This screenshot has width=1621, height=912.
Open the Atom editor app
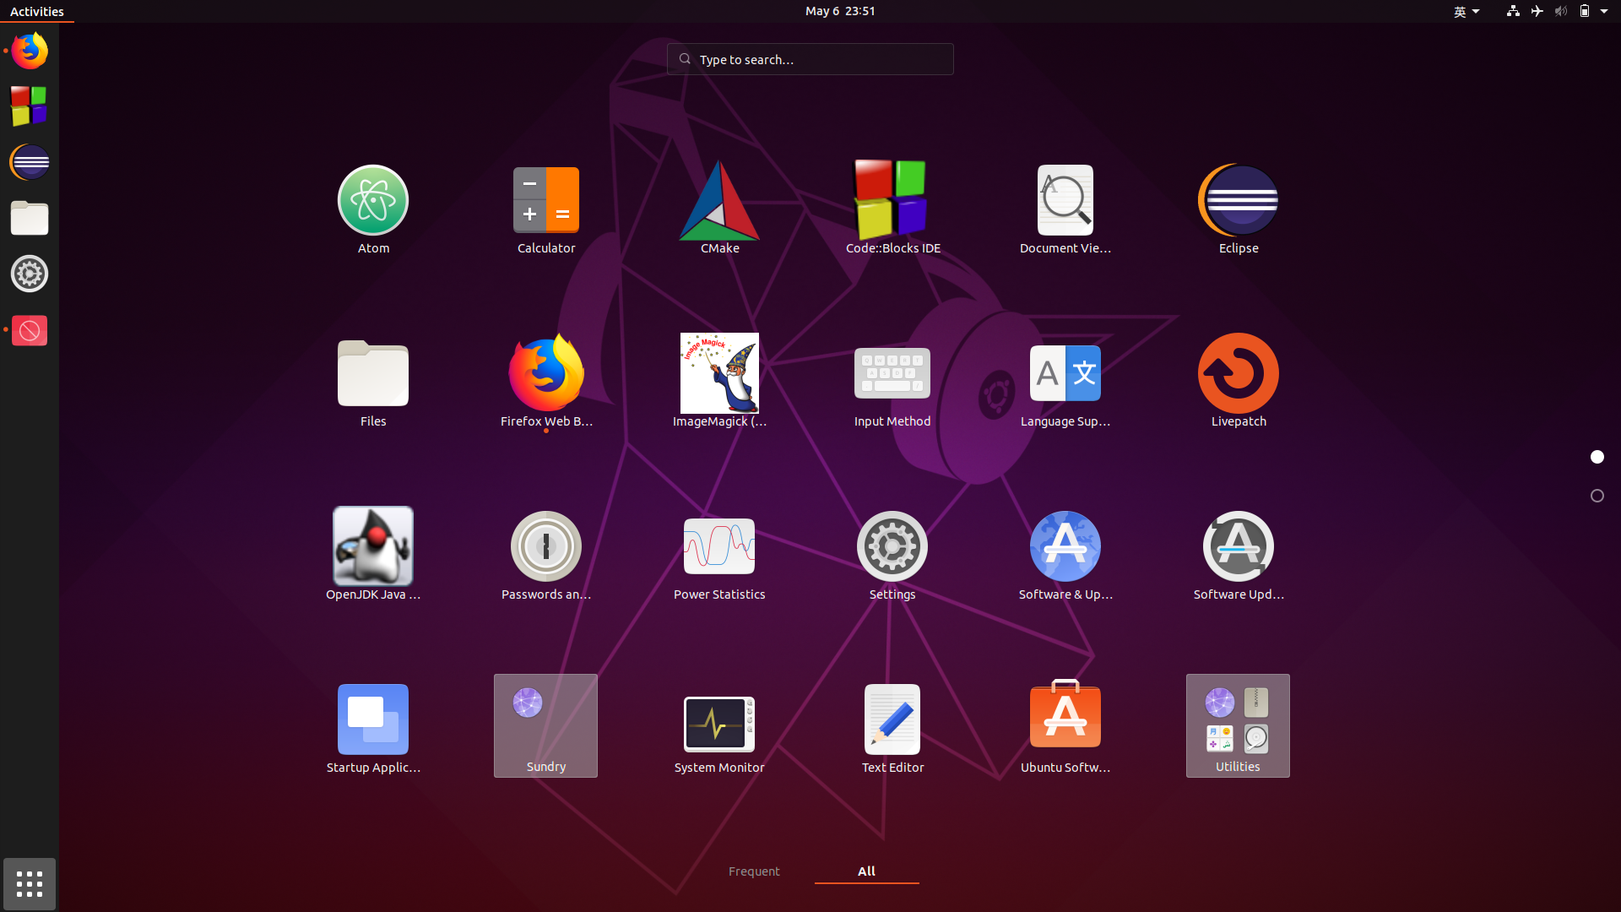pos(373,209)
